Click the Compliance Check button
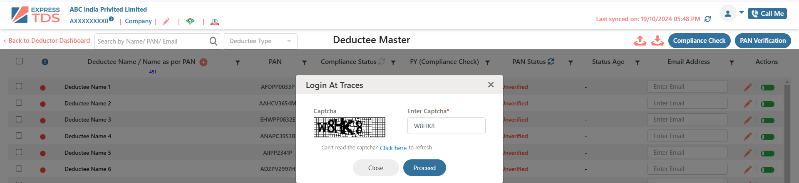Screen dimensions: 799x183 click(x=699, y=41)
